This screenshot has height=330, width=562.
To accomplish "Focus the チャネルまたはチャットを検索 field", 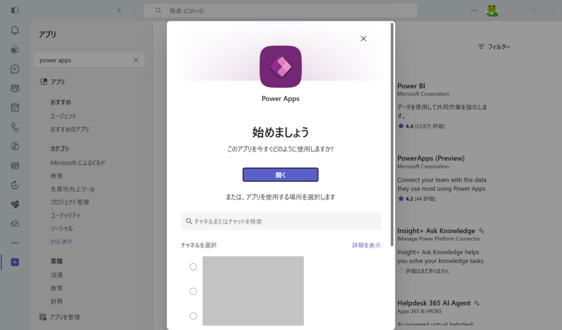I will pos(281,221).
